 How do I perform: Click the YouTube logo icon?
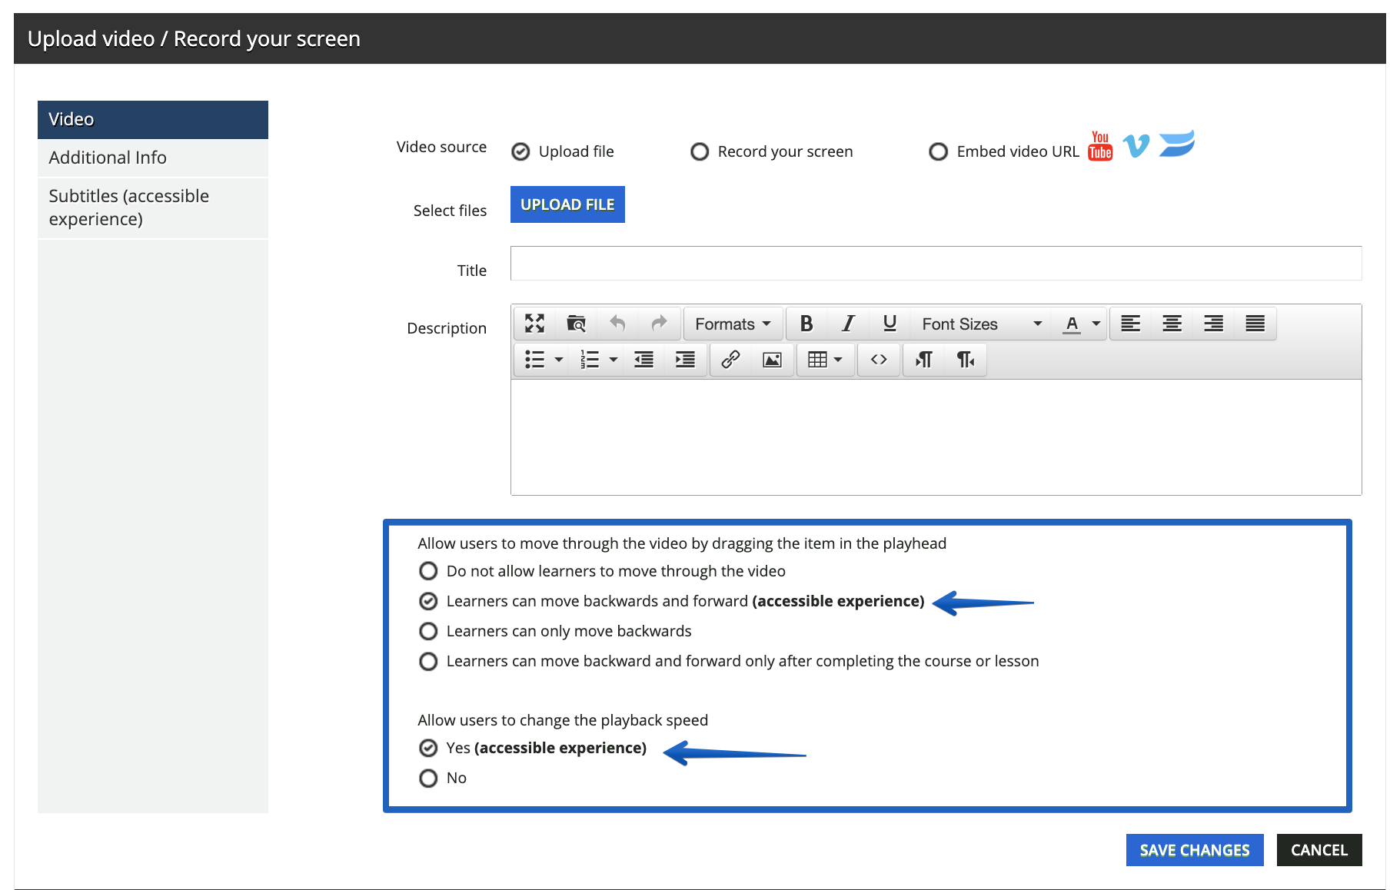pyautogui.click(x=1100, y=145)
